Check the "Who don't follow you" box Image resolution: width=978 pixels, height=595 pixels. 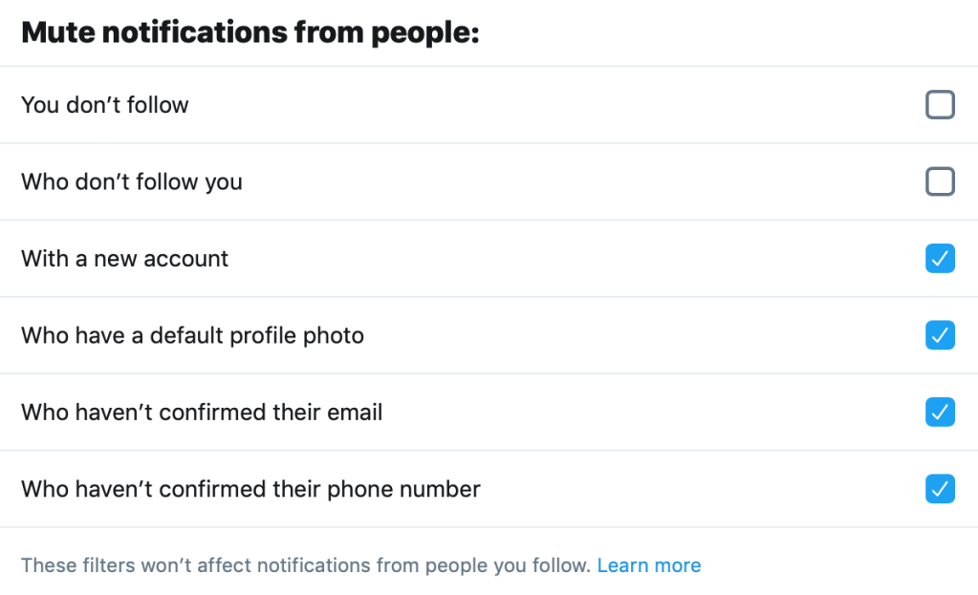[x=940, y=181]
